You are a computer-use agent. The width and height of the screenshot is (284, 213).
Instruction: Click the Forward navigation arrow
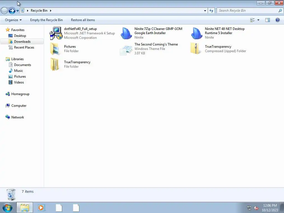pyautogui.click(x=12, y=11)
